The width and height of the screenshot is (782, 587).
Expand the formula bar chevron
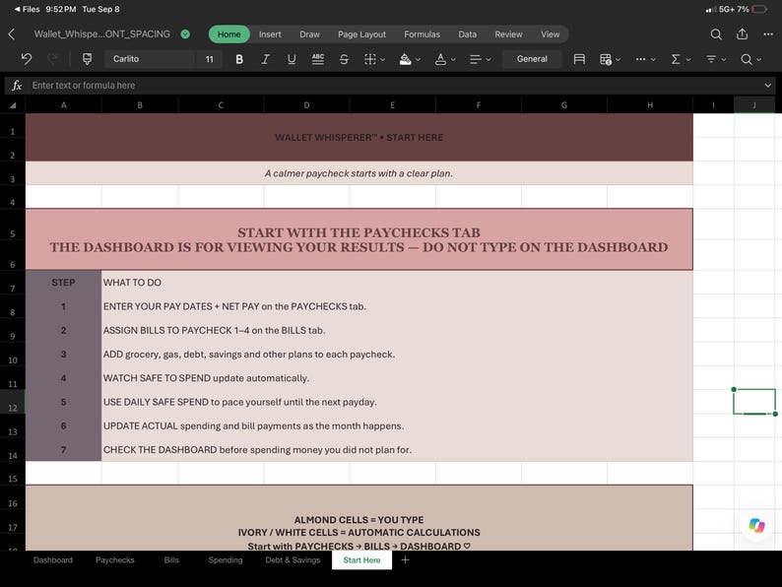click(768, 86)
